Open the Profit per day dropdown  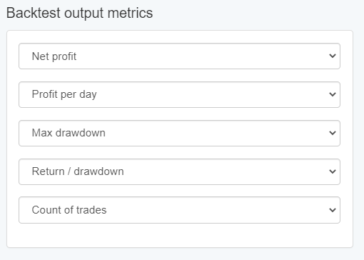pyautogui.click(x=179, y=95)
